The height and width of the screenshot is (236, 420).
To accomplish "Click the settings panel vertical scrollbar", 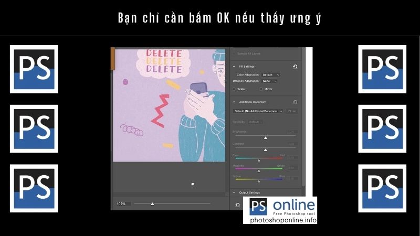I will [x=303, y=117].
